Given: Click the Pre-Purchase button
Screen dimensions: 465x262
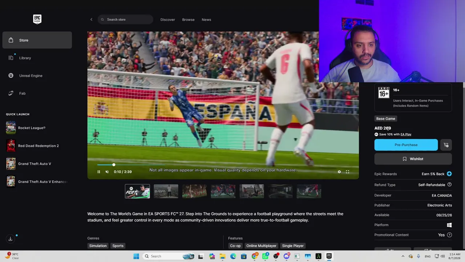Looking at the screenshot, I should (x=406, y=145).
